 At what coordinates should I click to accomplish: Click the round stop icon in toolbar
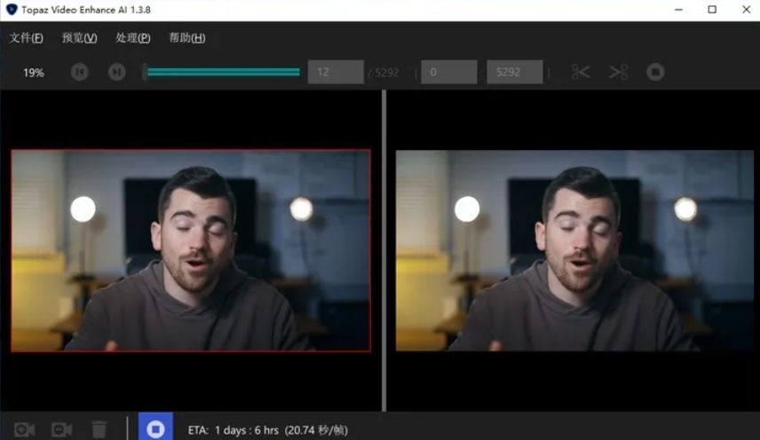point(655,72)
